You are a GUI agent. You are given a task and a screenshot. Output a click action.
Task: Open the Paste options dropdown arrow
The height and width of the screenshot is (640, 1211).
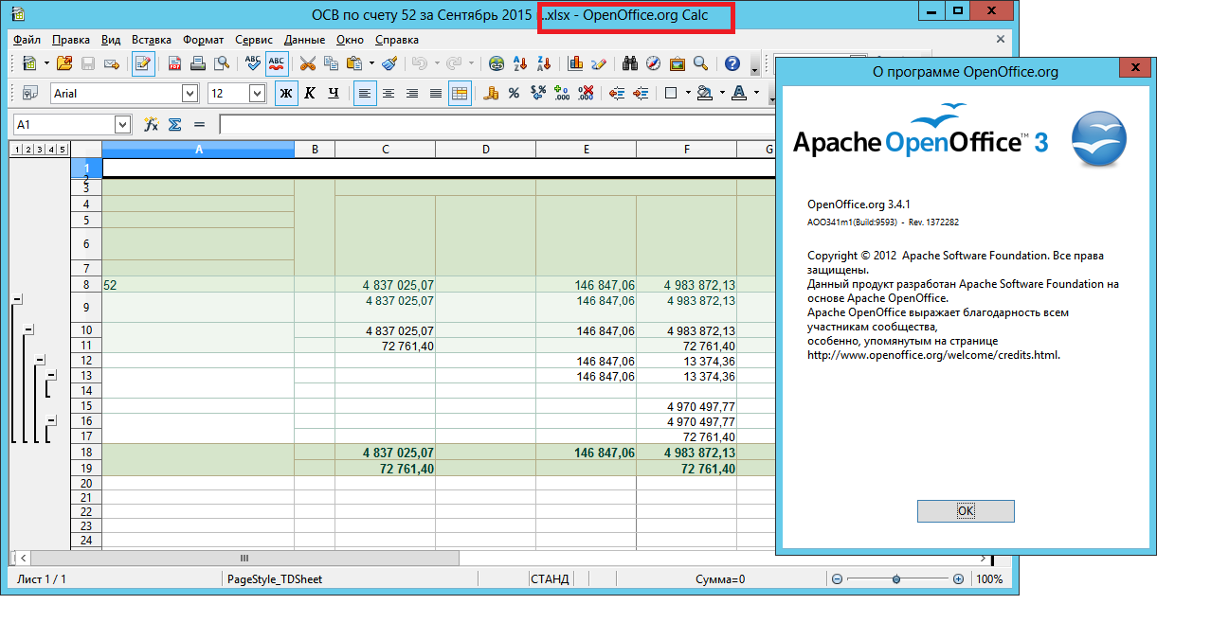pyautogui.click(x=371, y=63)
